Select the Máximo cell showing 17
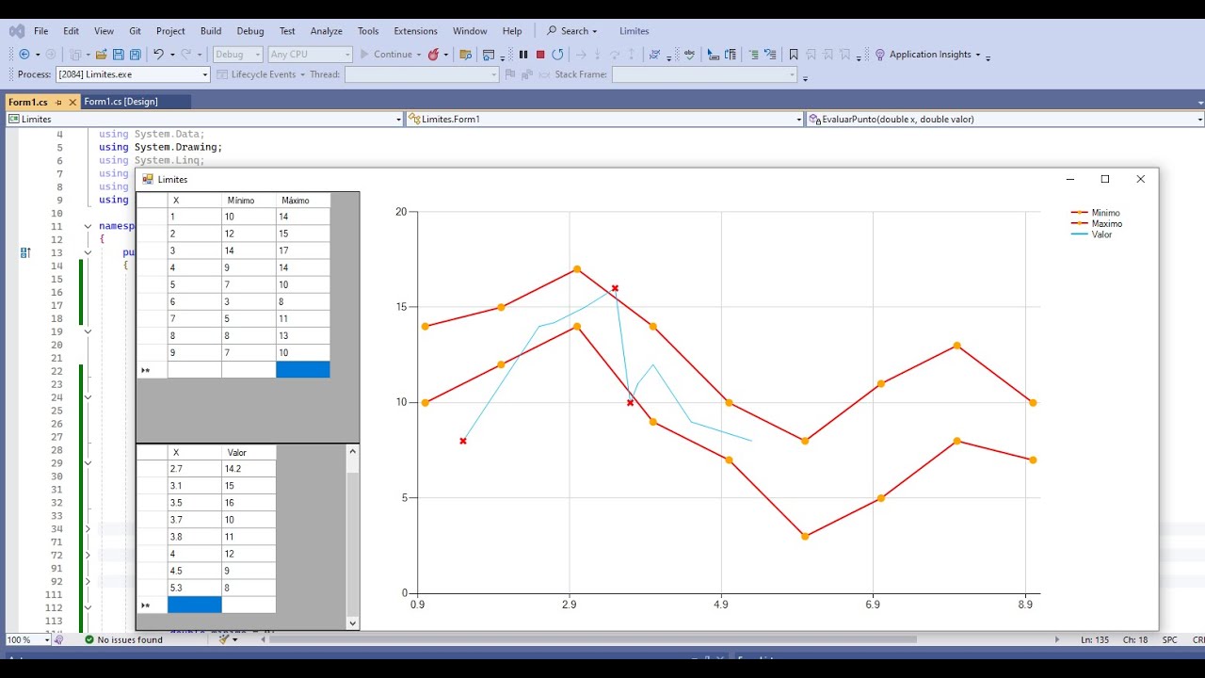The image size is (1205, 678). 303,250
